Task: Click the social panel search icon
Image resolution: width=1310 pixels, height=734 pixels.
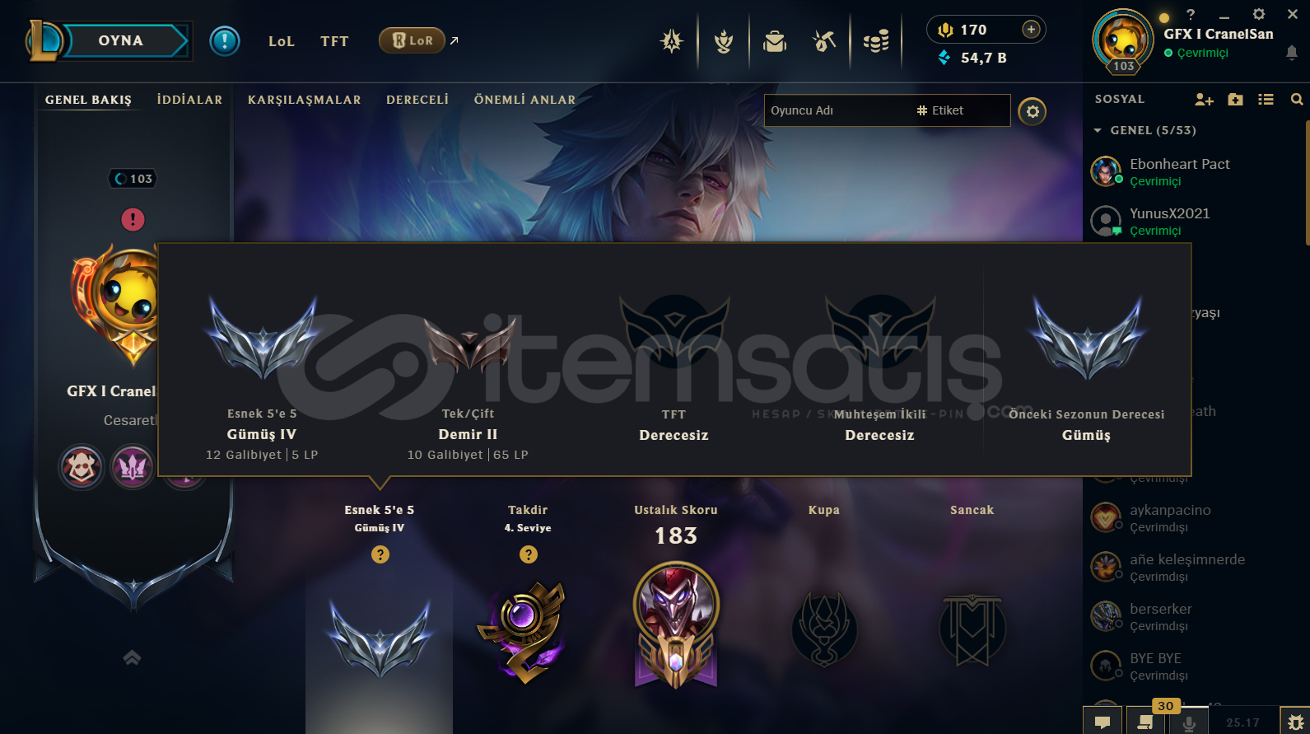Action: pyautogui.click(x=1297, y=100)
